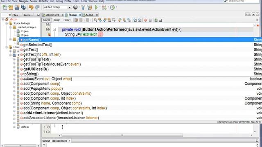Open the Services panel tab

(28, 15)
